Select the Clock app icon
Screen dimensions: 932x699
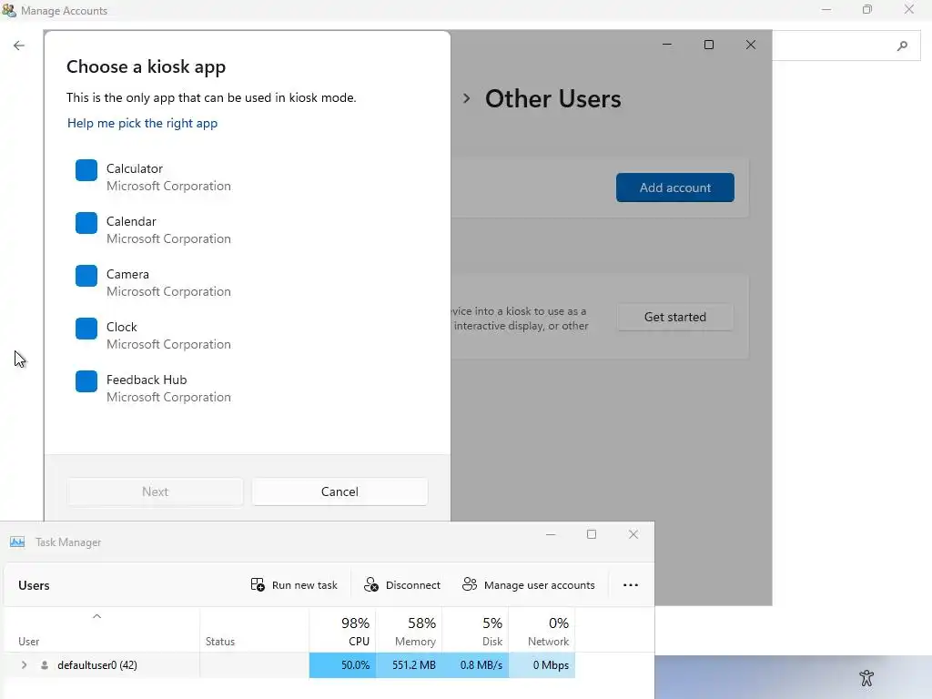(x=86, y=329)
